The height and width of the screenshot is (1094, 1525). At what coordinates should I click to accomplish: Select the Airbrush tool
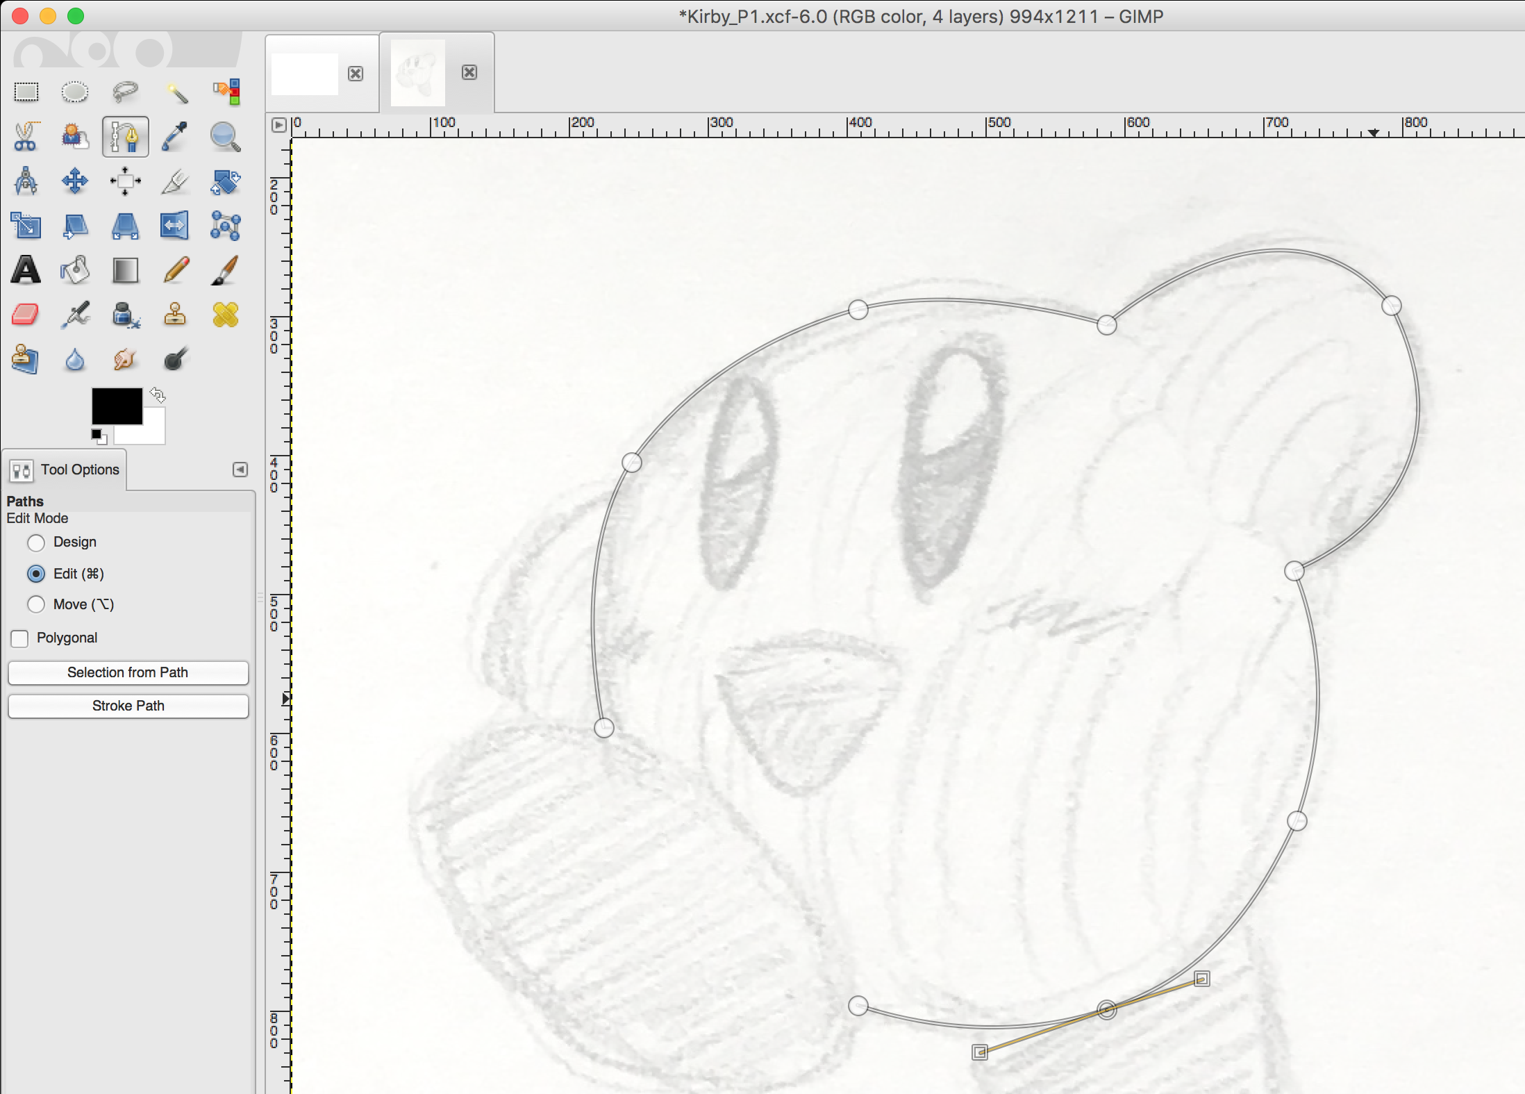point(75,315)
